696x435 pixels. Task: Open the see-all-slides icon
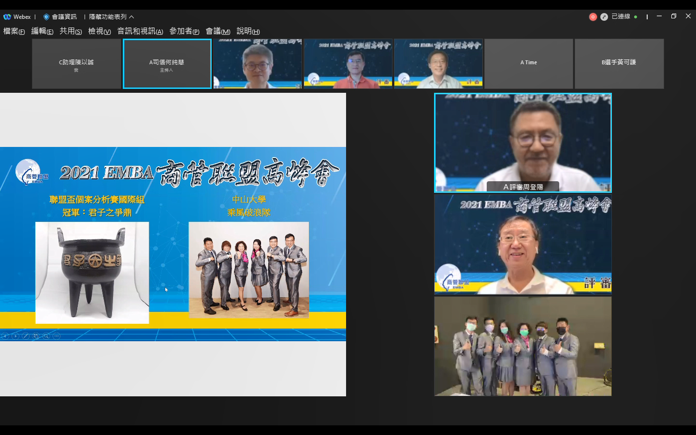pos(36,336)
